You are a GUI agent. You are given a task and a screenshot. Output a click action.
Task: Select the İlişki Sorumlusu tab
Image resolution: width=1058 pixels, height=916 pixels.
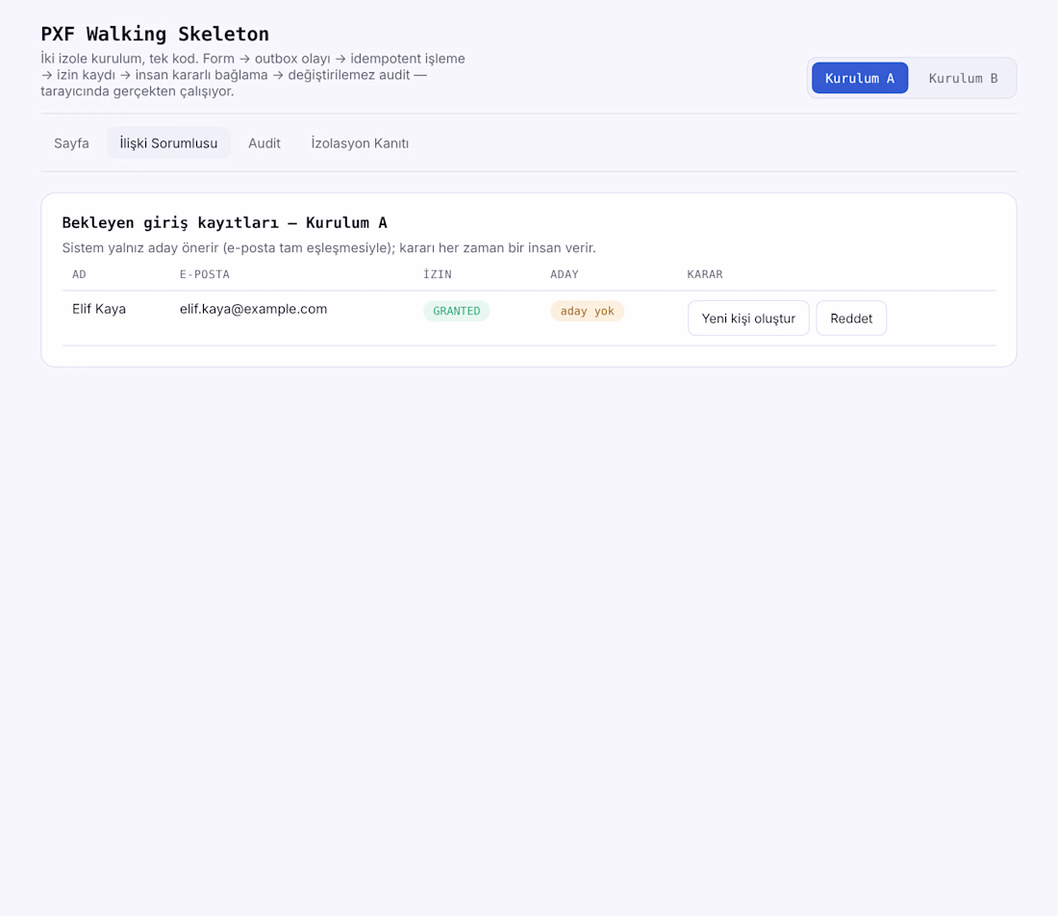click(168, 143)
